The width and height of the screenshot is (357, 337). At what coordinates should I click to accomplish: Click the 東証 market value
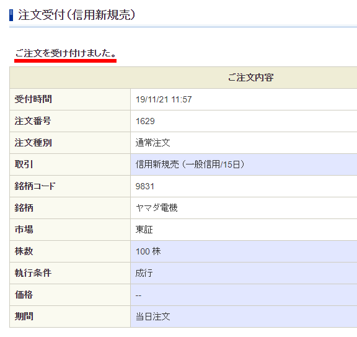(x=144, y=230)
